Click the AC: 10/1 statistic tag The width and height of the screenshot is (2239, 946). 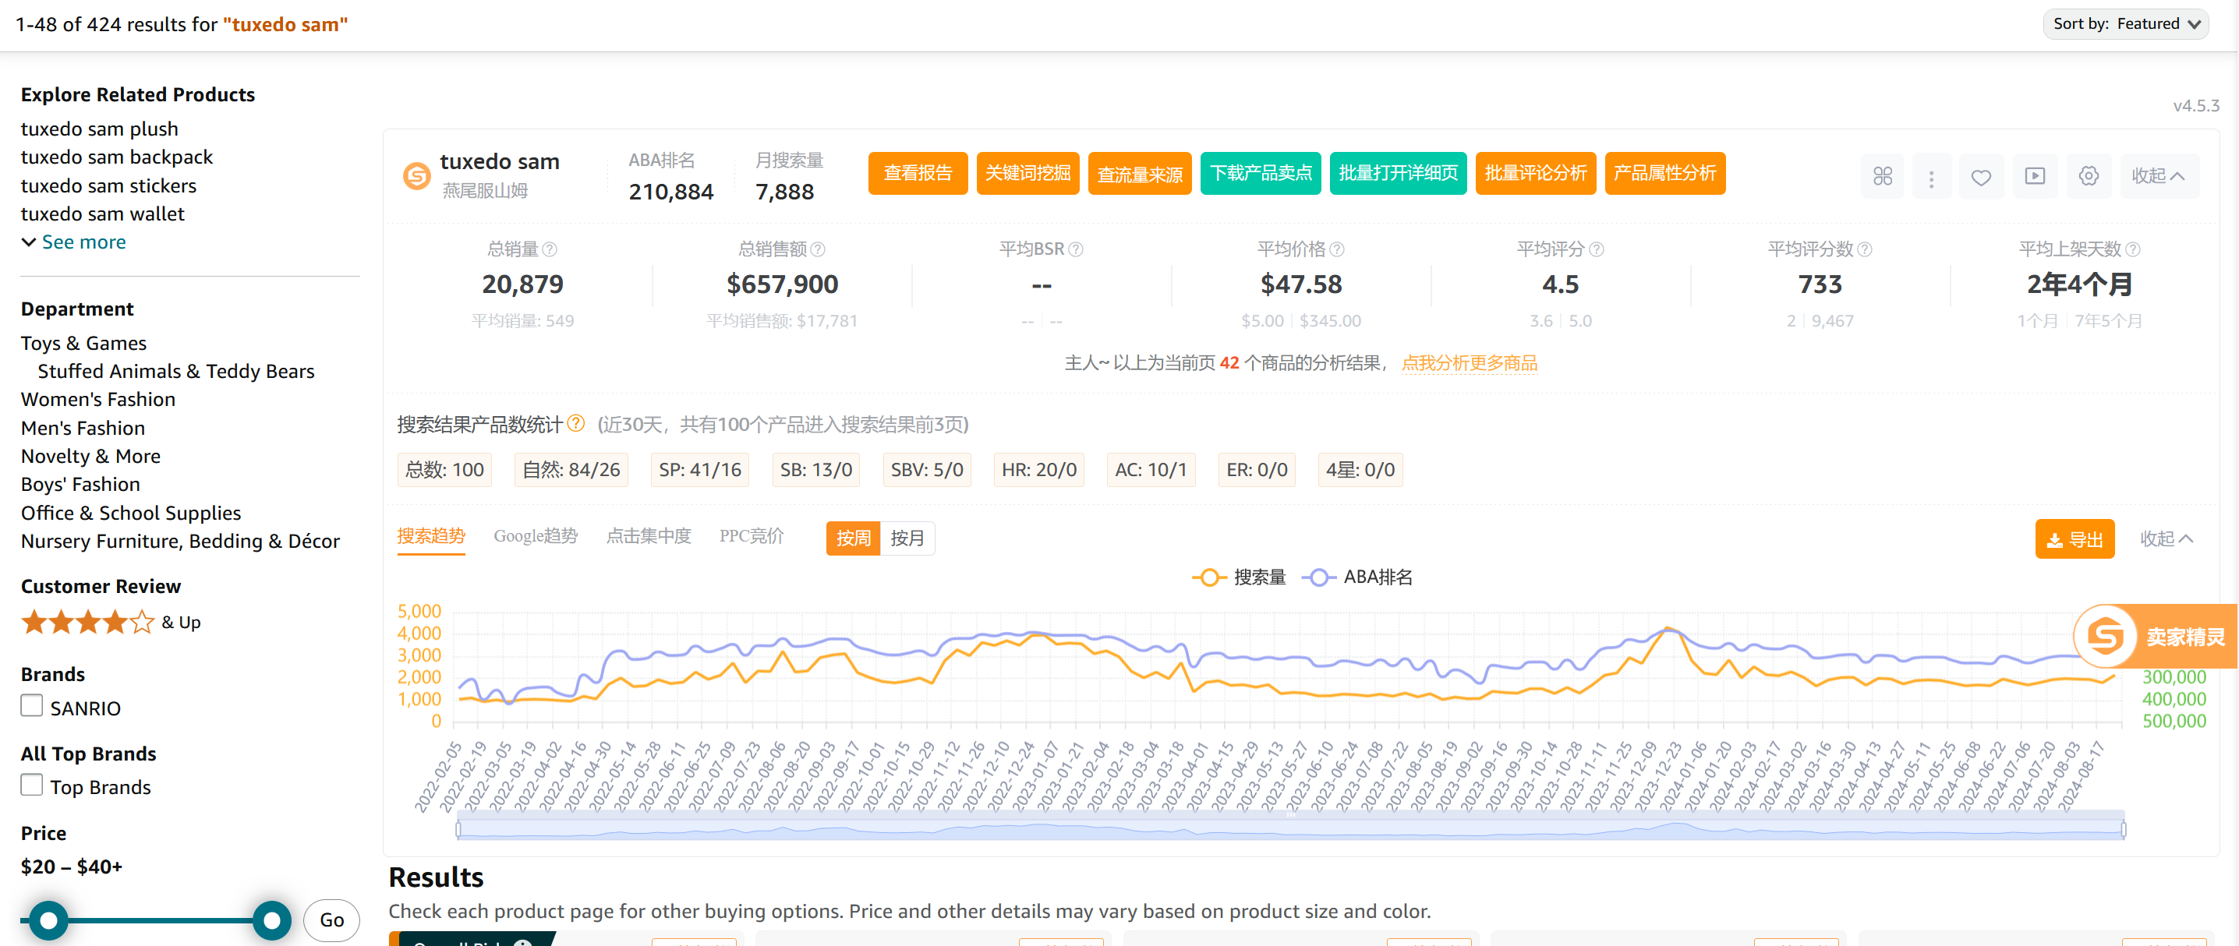(x=1151, y=470)
